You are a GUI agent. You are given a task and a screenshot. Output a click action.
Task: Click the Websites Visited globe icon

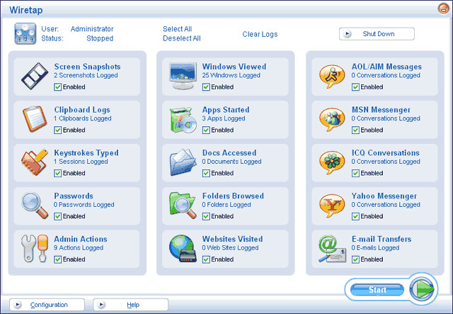183,249
